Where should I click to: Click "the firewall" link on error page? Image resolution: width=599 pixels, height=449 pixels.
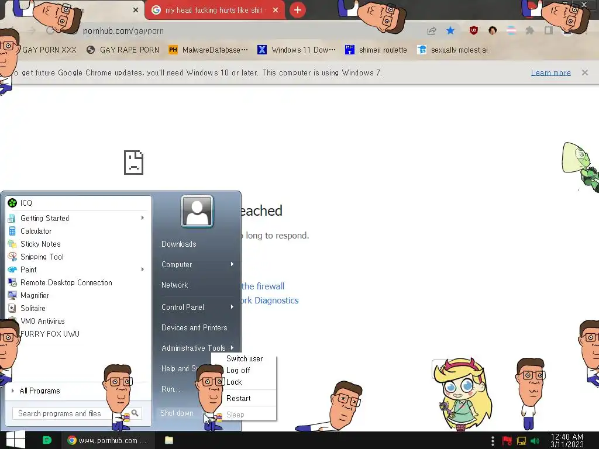263,286
